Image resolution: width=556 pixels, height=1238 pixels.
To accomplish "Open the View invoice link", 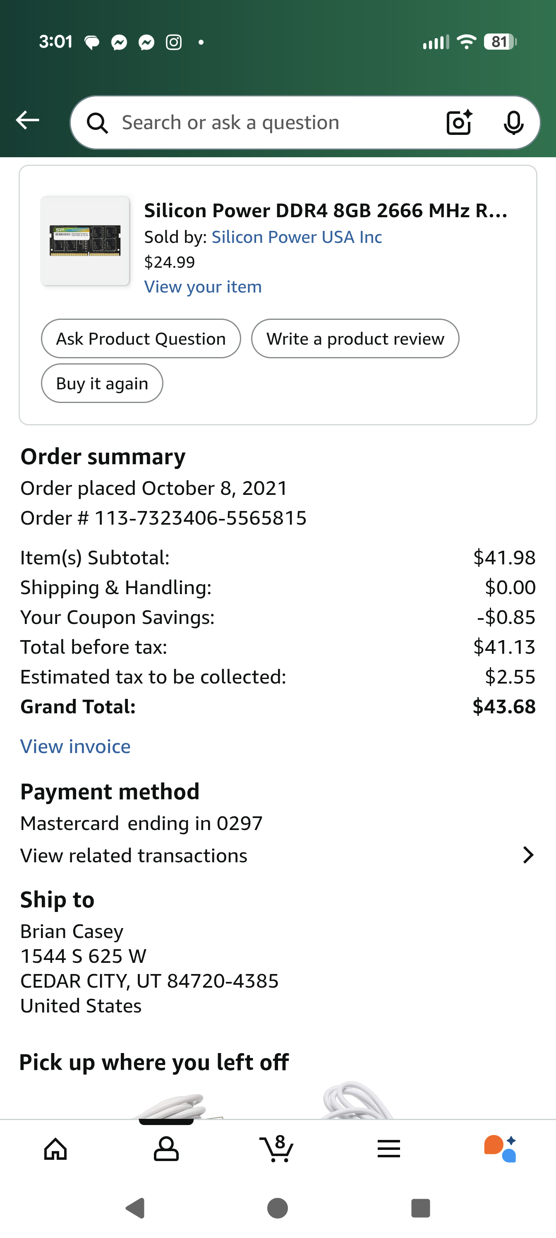I will (x=75, y=746).
